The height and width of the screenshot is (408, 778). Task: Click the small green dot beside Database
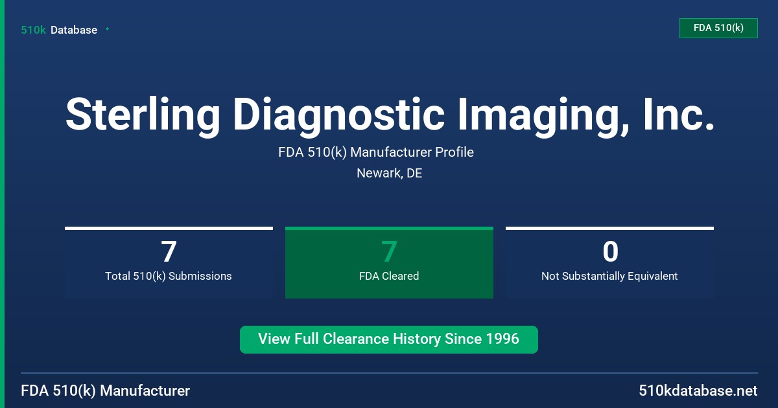tap(107, 29)
